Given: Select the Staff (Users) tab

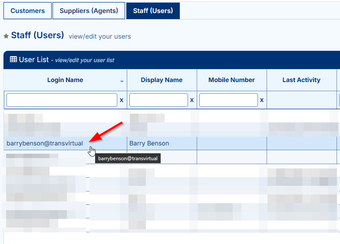Looking at the screenshot, I should pyautogui.click(x=153, y=11).
